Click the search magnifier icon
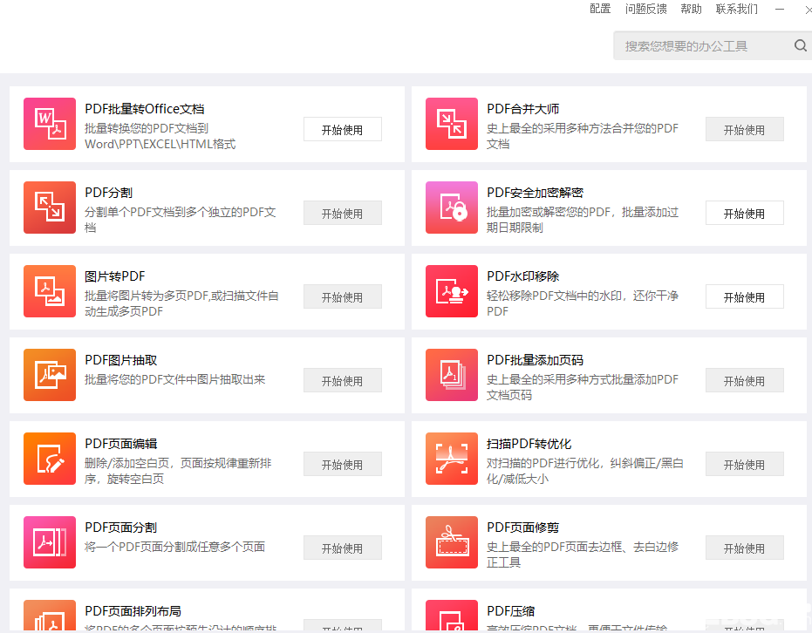The height and width of the screenshot is (633, 812). (x=801, y=45)
